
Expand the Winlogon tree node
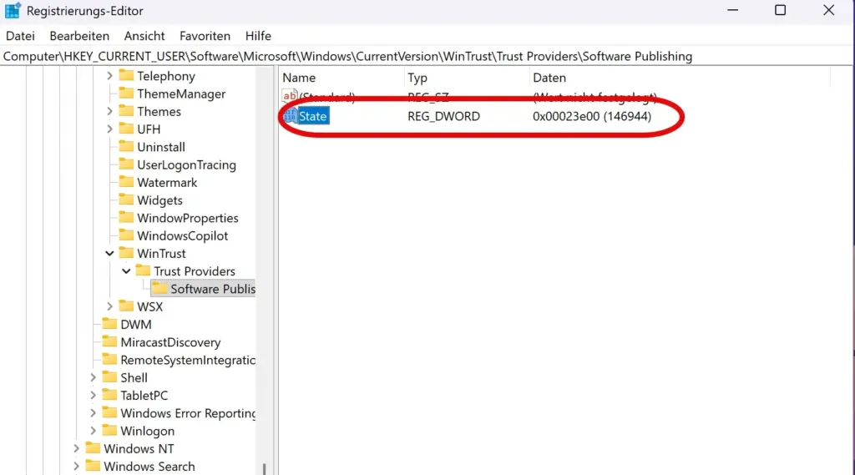93,431
